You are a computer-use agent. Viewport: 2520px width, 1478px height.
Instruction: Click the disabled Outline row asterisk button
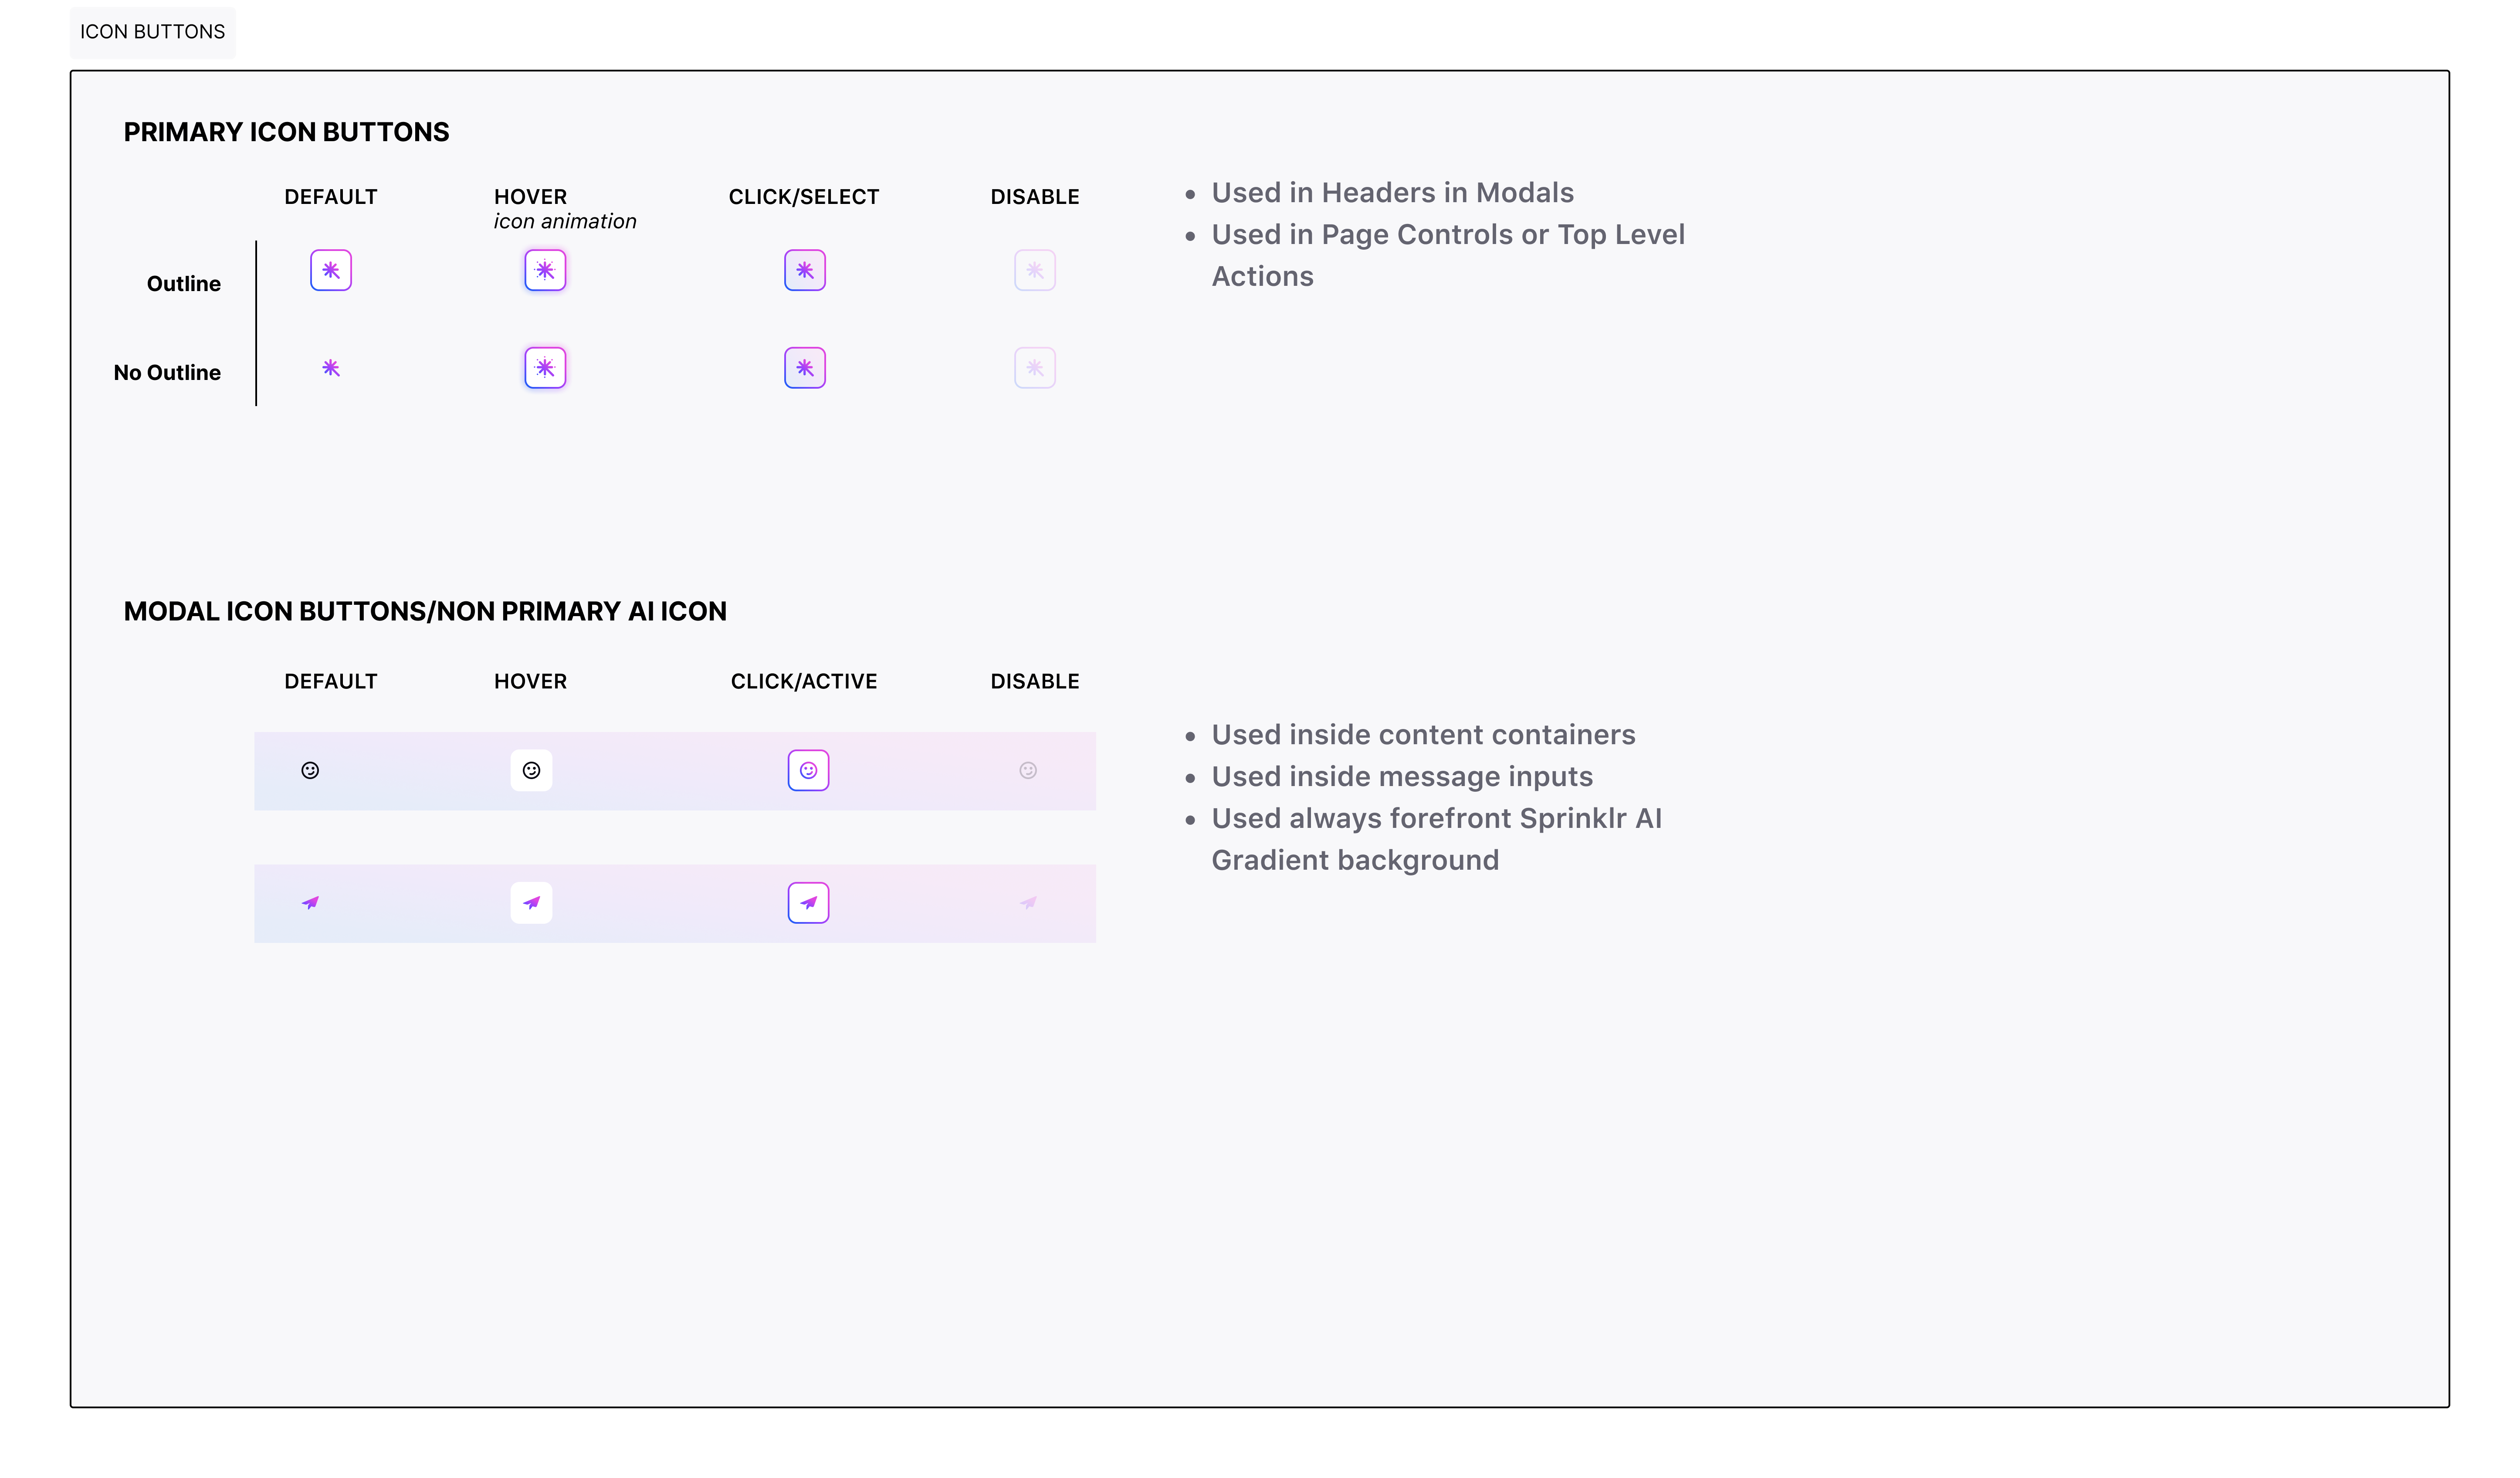coord(1035,270)
